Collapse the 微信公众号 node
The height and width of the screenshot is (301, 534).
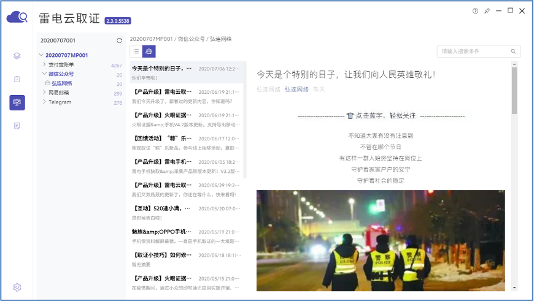point(44,74)
